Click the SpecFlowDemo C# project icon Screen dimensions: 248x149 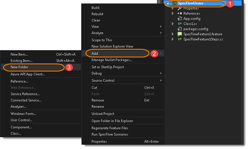pos(174,3)
